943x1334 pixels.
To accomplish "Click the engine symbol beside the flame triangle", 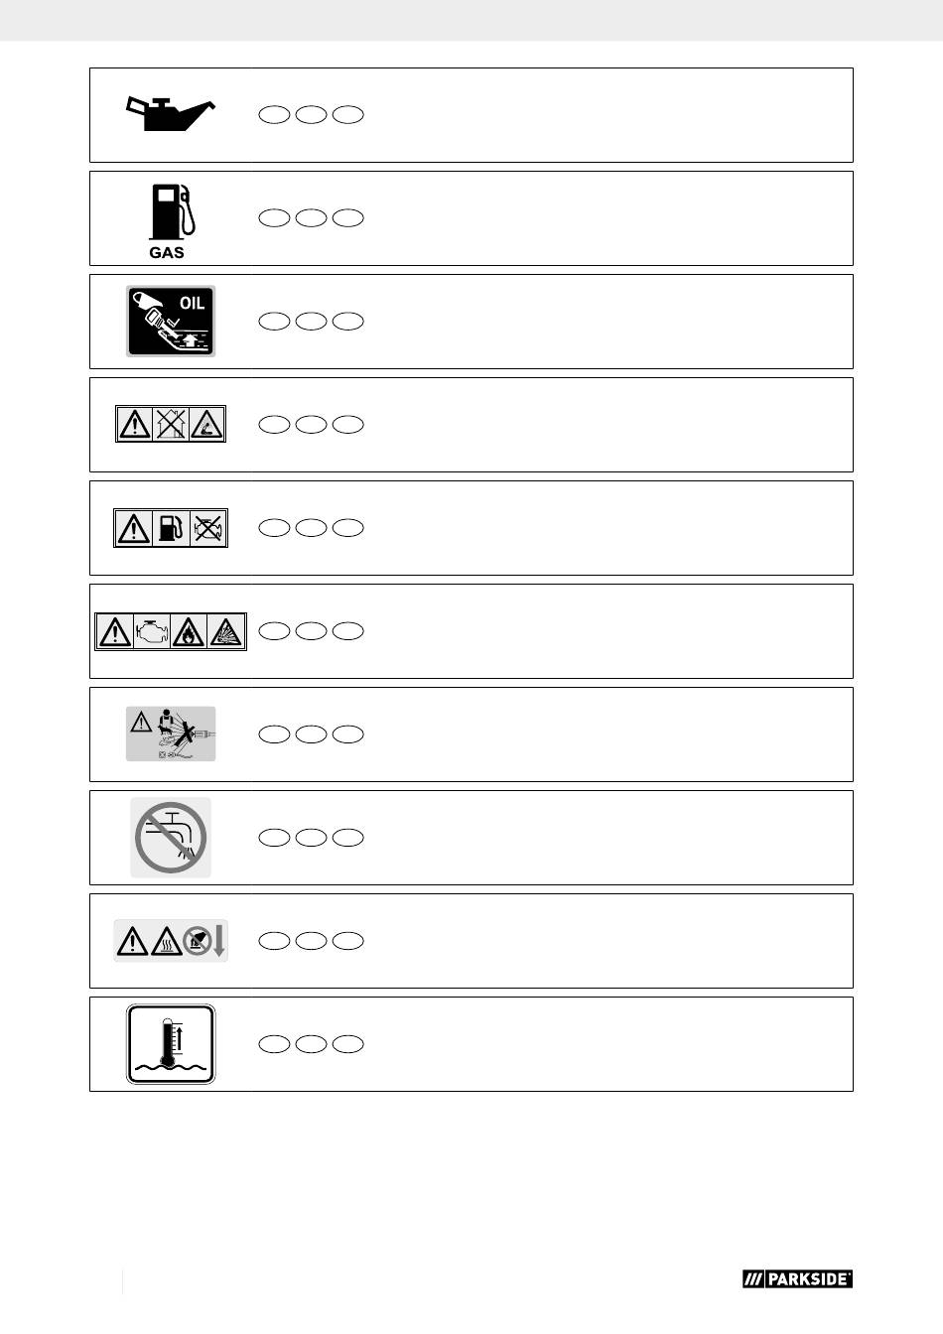I will pos(152,631).
